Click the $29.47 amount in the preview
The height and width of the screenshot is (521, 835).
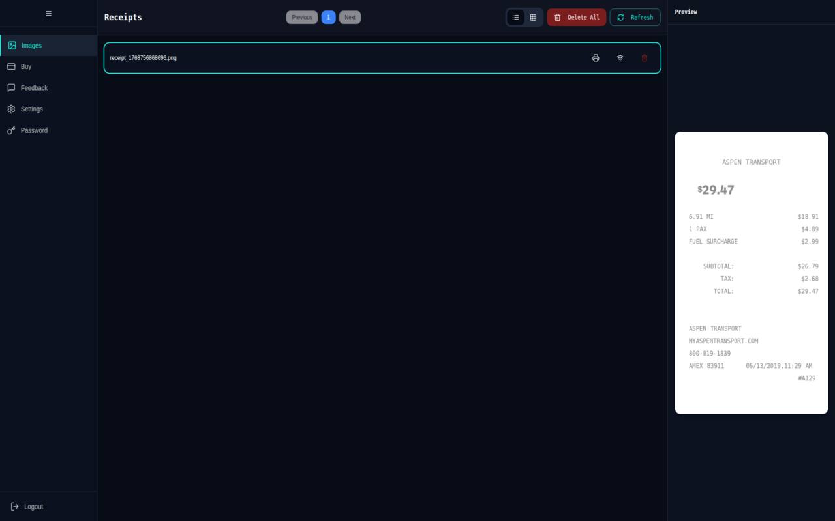716,190
